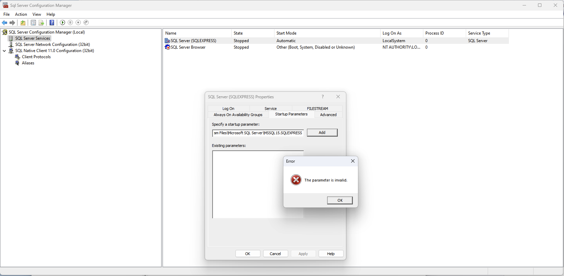The width and height of the screenshot is (564, 276).
Task: Click OK in the Error dialog
Action: (340, 200)
